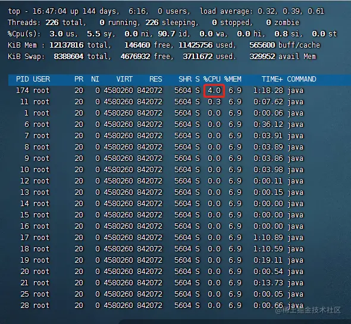Click PID 6 in the thread list

coord(27,124)
